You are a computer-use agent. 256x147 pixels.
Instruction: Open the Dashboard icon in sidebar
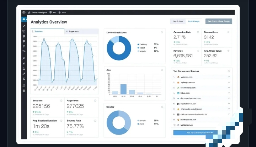coord(24,19)
